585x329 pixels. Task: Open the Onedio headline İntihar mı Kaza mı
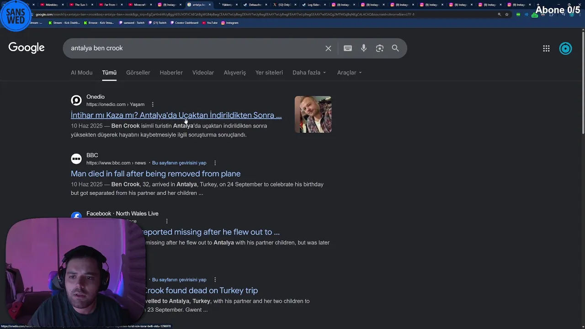(x=176, y=115)
